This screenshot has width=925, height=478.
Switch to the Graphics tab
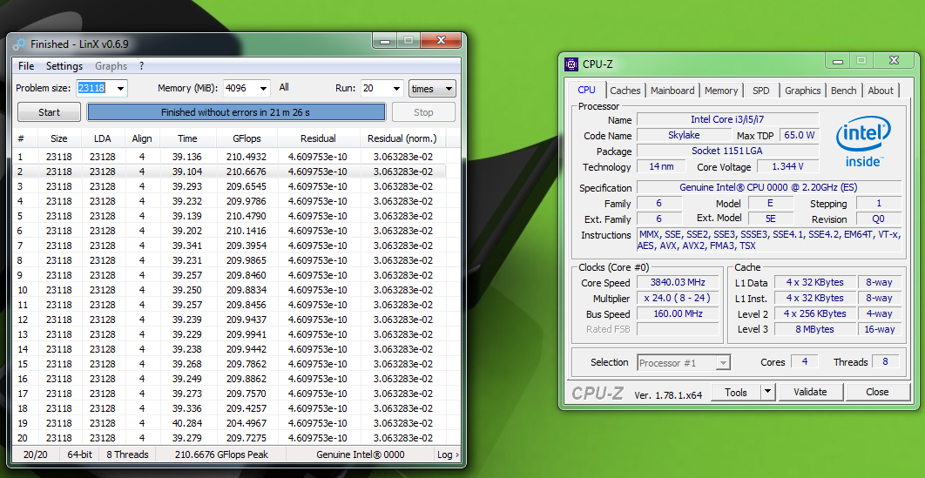point(802,91)
